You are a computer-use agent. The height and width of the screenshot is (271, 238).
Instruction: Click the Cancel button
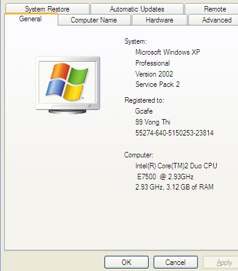(x=175, y=262)
